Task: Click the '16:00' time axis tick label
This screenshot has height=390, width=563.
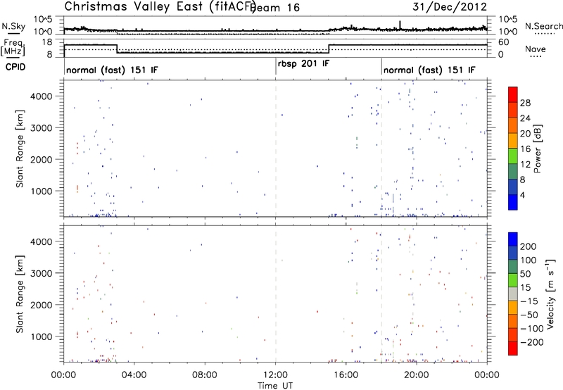Action: click(346, 375)
